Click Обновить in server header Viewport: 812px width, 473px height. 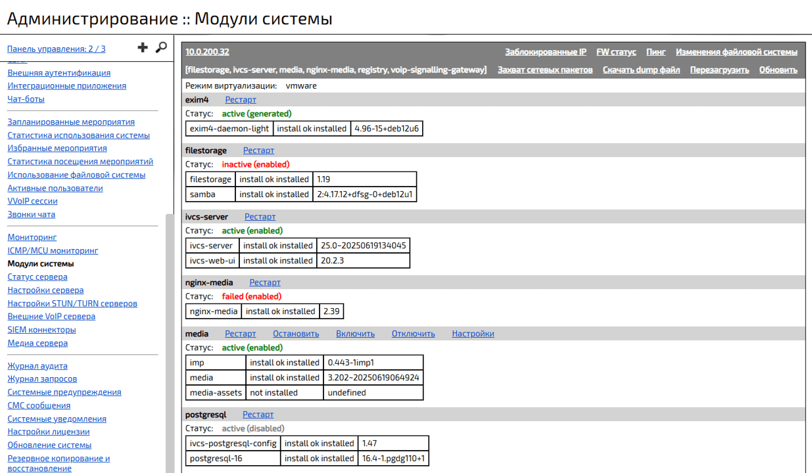[778, 70]
